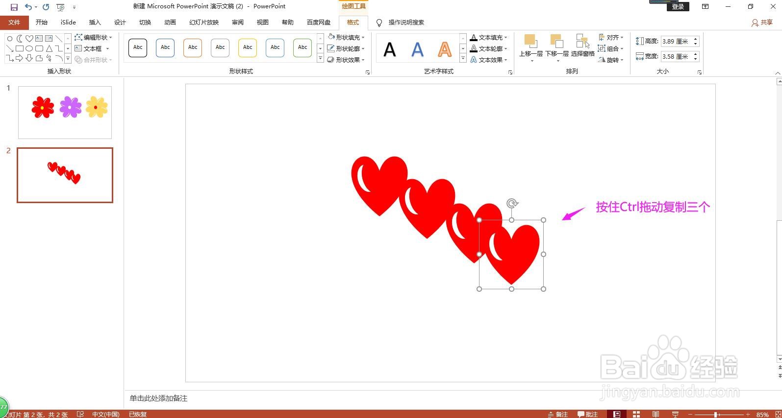Select the right arrow shape in gallery

coord(20,58)
